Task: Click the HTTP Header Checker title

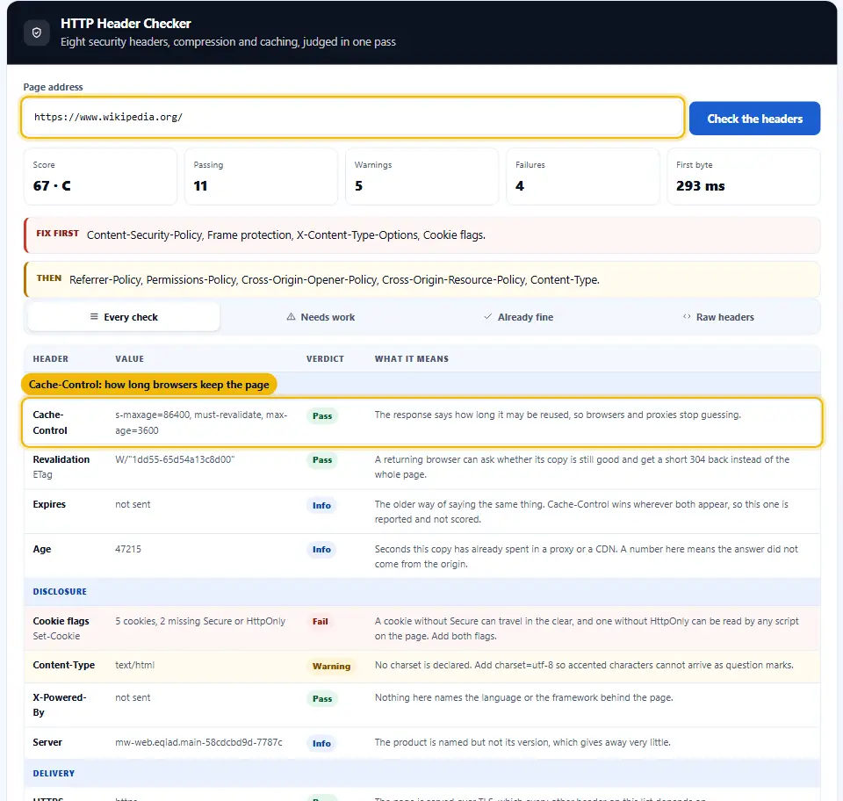Action: click(x=126, y=24)
